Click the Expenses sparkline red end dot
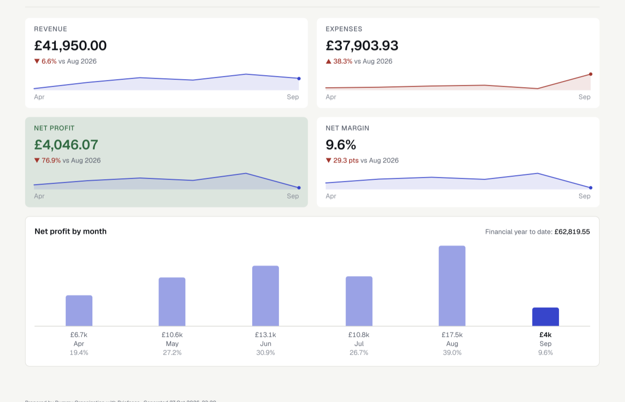The height and width of the screenshot is (402, 625). click(x=591, y=74)
